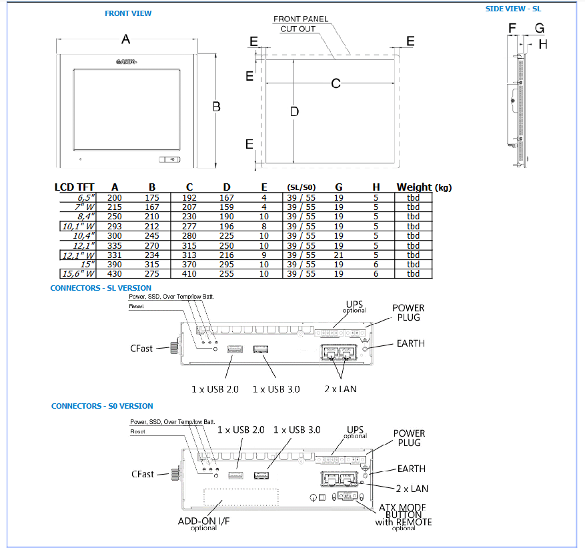Click the value 277 in the table
This screenshot has height=554, width=585.
click(x=189, y=226)
